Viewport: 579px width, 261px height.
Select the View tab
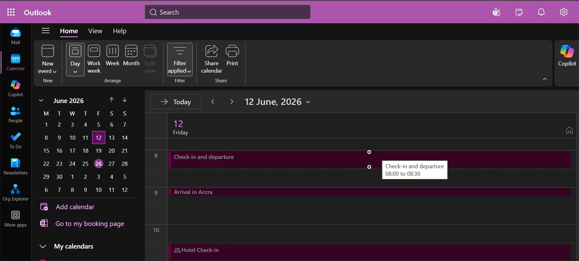[95, 31]
